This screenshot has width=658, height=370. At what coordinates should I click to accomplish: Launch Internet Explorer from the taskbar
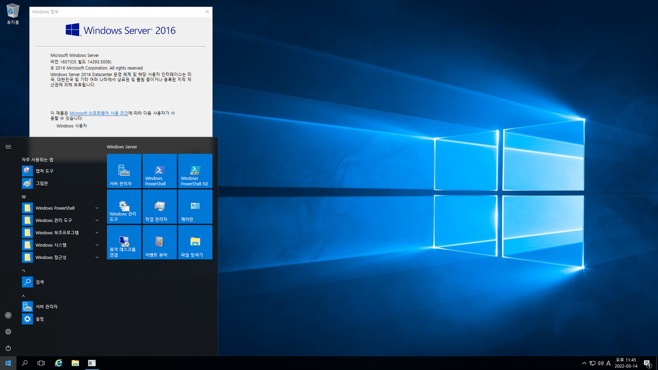(59, 363)
